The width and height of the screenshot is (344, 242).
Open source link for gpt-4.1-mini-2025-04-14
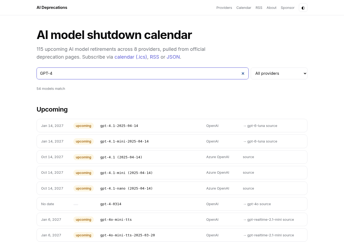pyautogui.click(x=271, y=141)
